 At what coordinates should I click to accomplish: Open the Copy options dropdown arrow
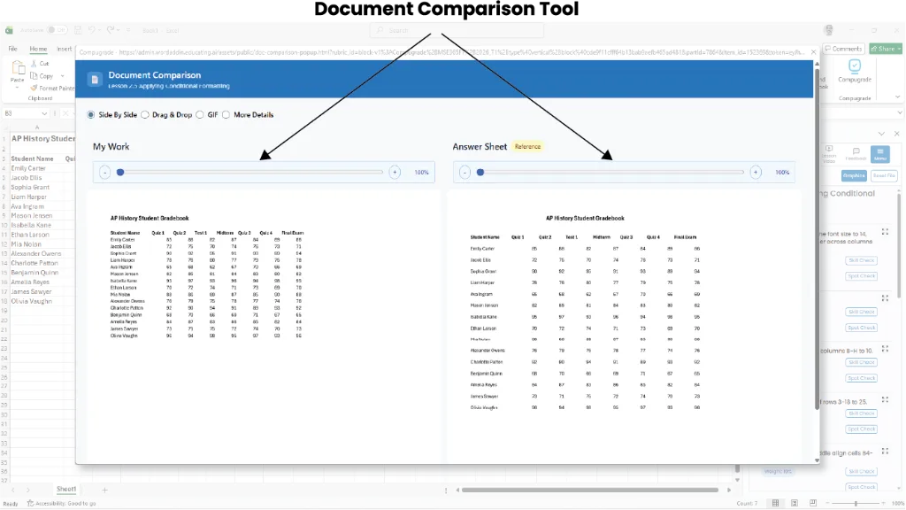[63, 76]
